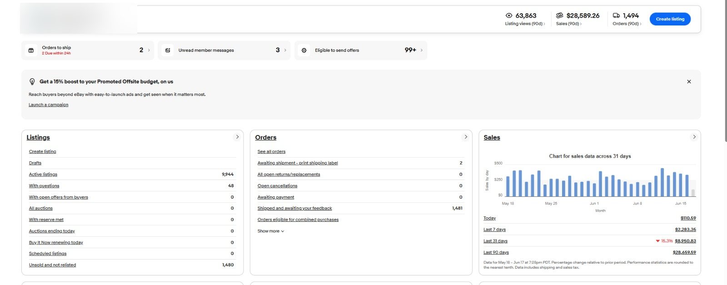The height and width of the screenshot is (285, 727).
Task: Click the $2,283.35 sales amount
Action: click(x=685, y=230)
